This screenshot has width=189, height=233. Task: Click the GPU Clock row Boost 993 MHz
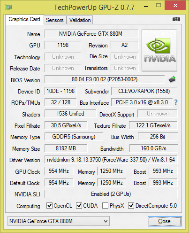pyautogui.click(x=163, y=171)
